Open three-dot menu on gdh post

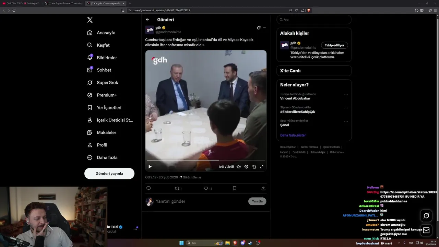[x=264, y=28]
